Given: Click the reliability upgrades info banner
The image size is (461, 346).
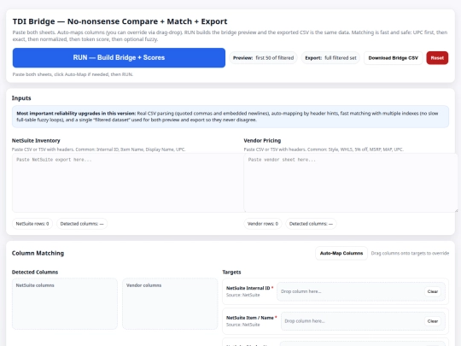Looking at the screenshot, I should coord(230,116).
